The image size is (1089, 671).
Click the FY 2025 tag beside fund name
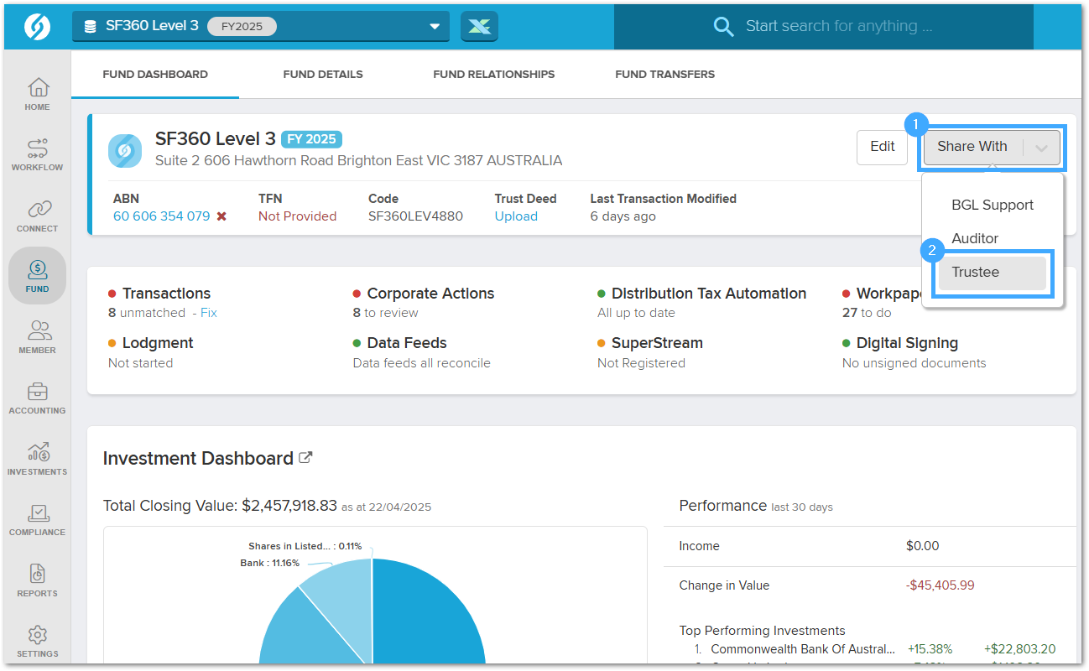point(311,139)
